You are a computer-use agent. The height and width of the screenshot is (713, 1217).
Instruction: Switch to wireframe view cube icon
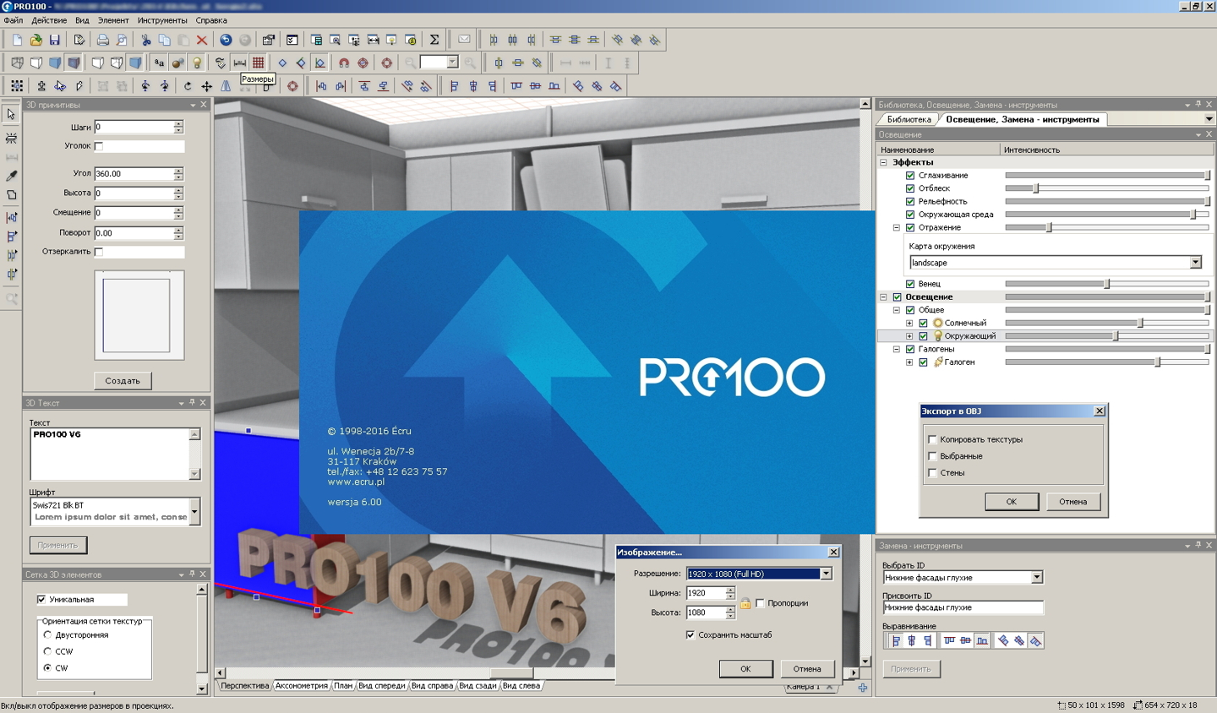click(17, 63)
